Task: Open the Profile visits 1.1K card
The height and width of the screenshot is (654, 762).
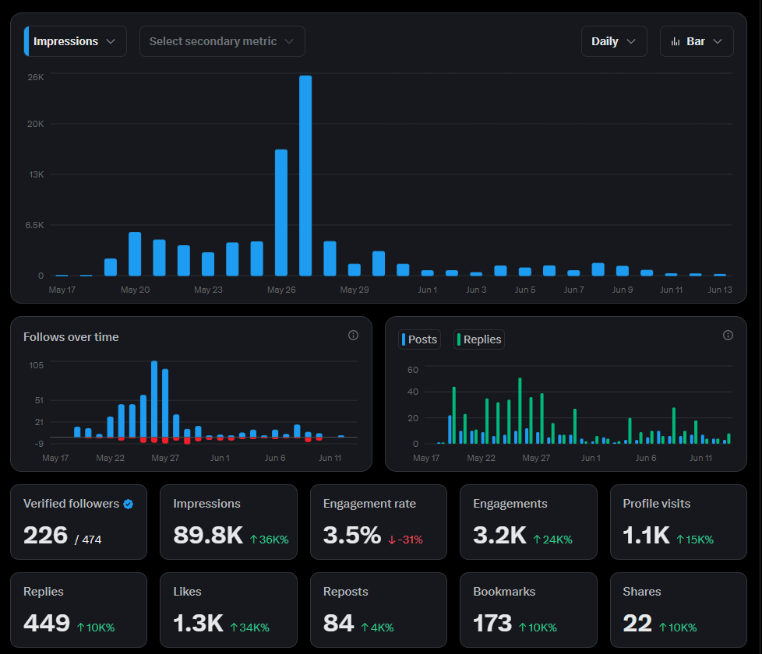Action: pos(679,522)
